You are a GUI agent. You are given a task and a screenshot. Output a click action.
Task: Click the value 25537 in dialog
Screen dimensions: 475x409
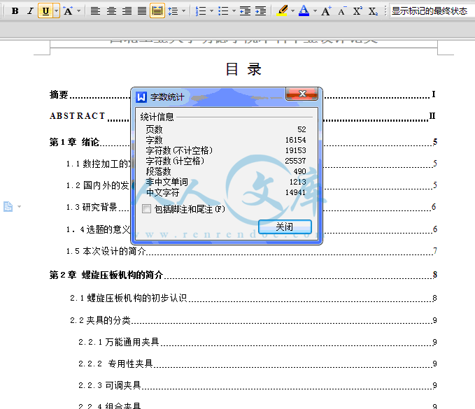coord(295,161)
